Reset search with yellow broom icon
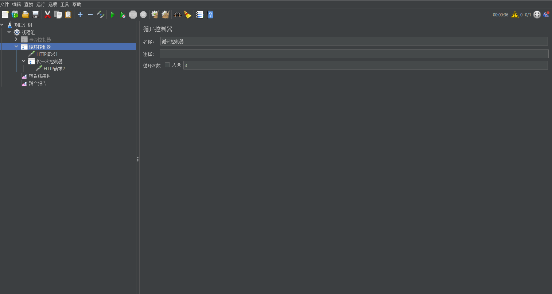The image size is (552, 294). [187, 15]
